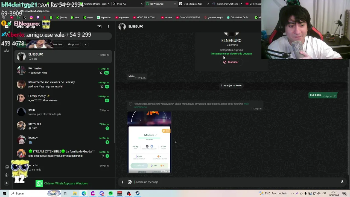Open 'literalmente son viewers de Jeersay' chat row
The image size is (350, 197).
pyautogui.click(x=63, y=84)
